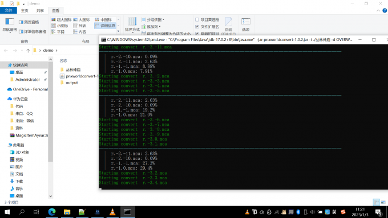Open the Help question mark icon
The image size is (388, 218).
point(385,10)
